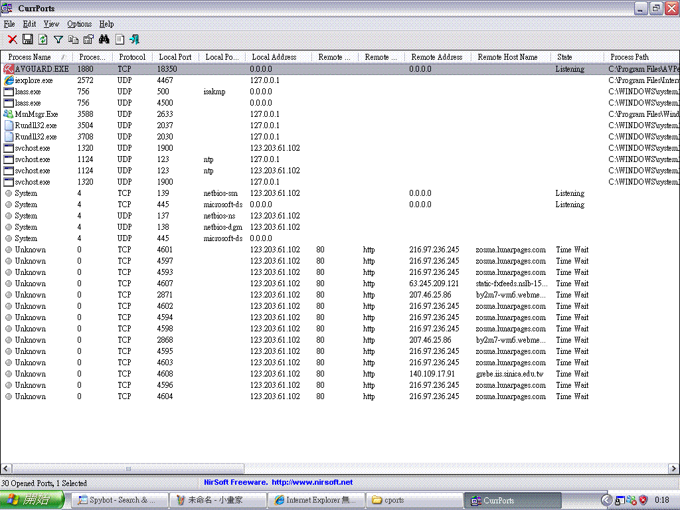Switch to Spybot - Search & ... in the taskbar
This screenshot has width=680, height=510.
(x=120, y=500)
